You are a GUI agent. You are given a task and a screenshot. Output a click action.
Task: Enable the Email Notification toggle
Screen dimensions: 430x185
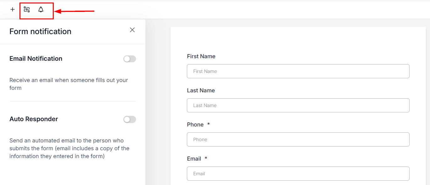pyautogui.click(x=129, y=59)
